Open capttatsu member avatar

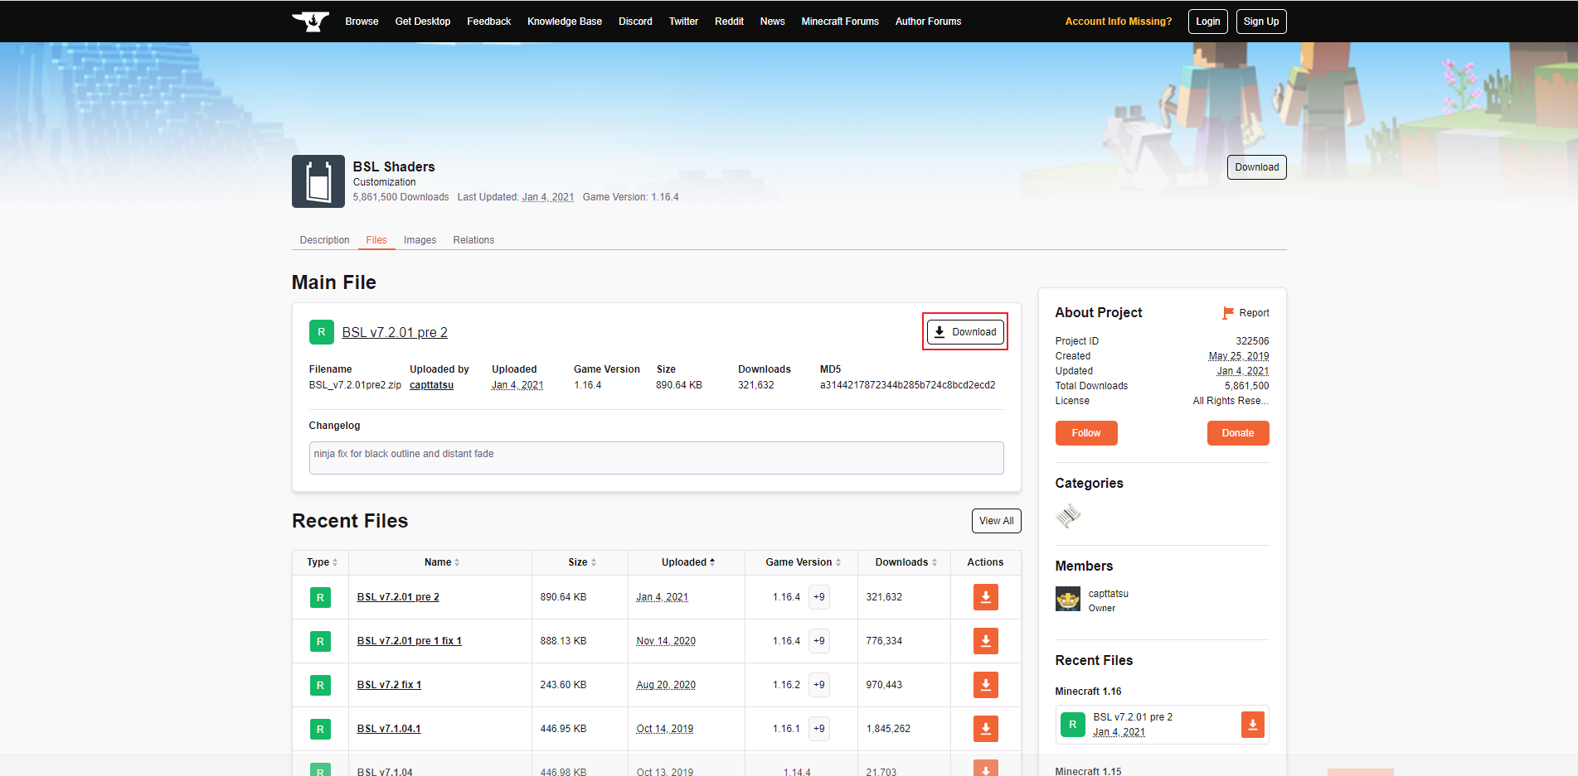(x=1068, y=599)
